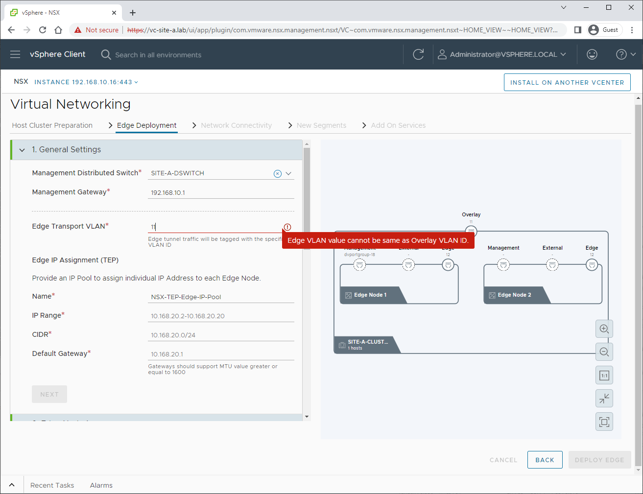643x494 pixels.
Task: Click the CANCEL button
Action: click(503, 460)
